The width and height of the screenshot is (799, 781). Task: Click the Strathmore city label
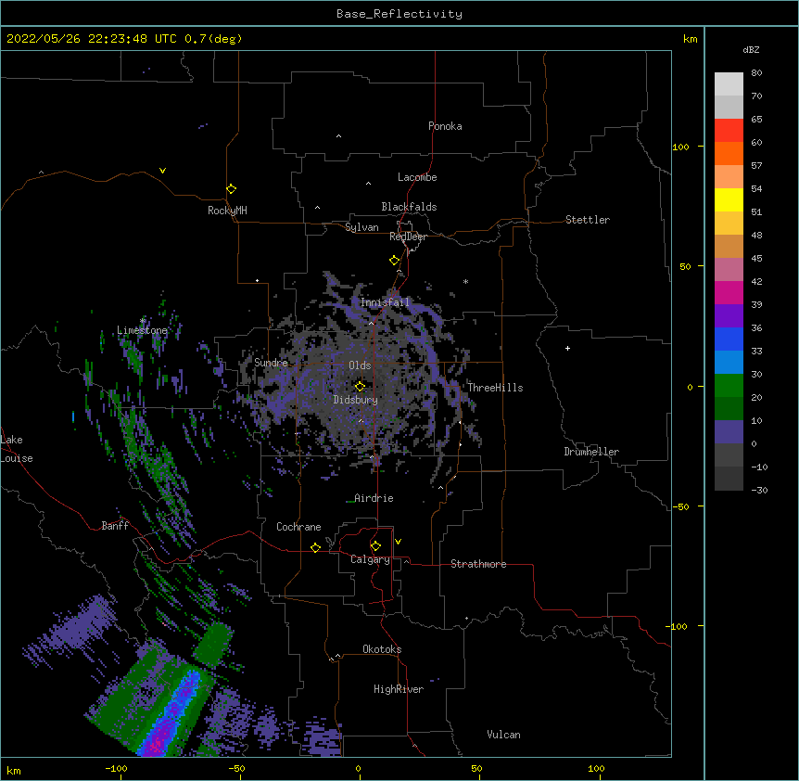tap(478, 564)
